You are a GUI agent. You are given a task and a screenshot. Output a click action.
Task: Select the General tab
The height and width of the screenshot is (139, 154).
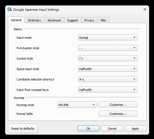coord(16,20)
